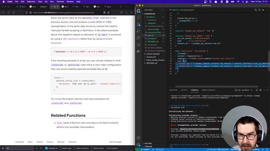Collapse the KUBERNETES workspace folder
The height and width of the screenshot is (151, 270).
(x=150, y=14)
